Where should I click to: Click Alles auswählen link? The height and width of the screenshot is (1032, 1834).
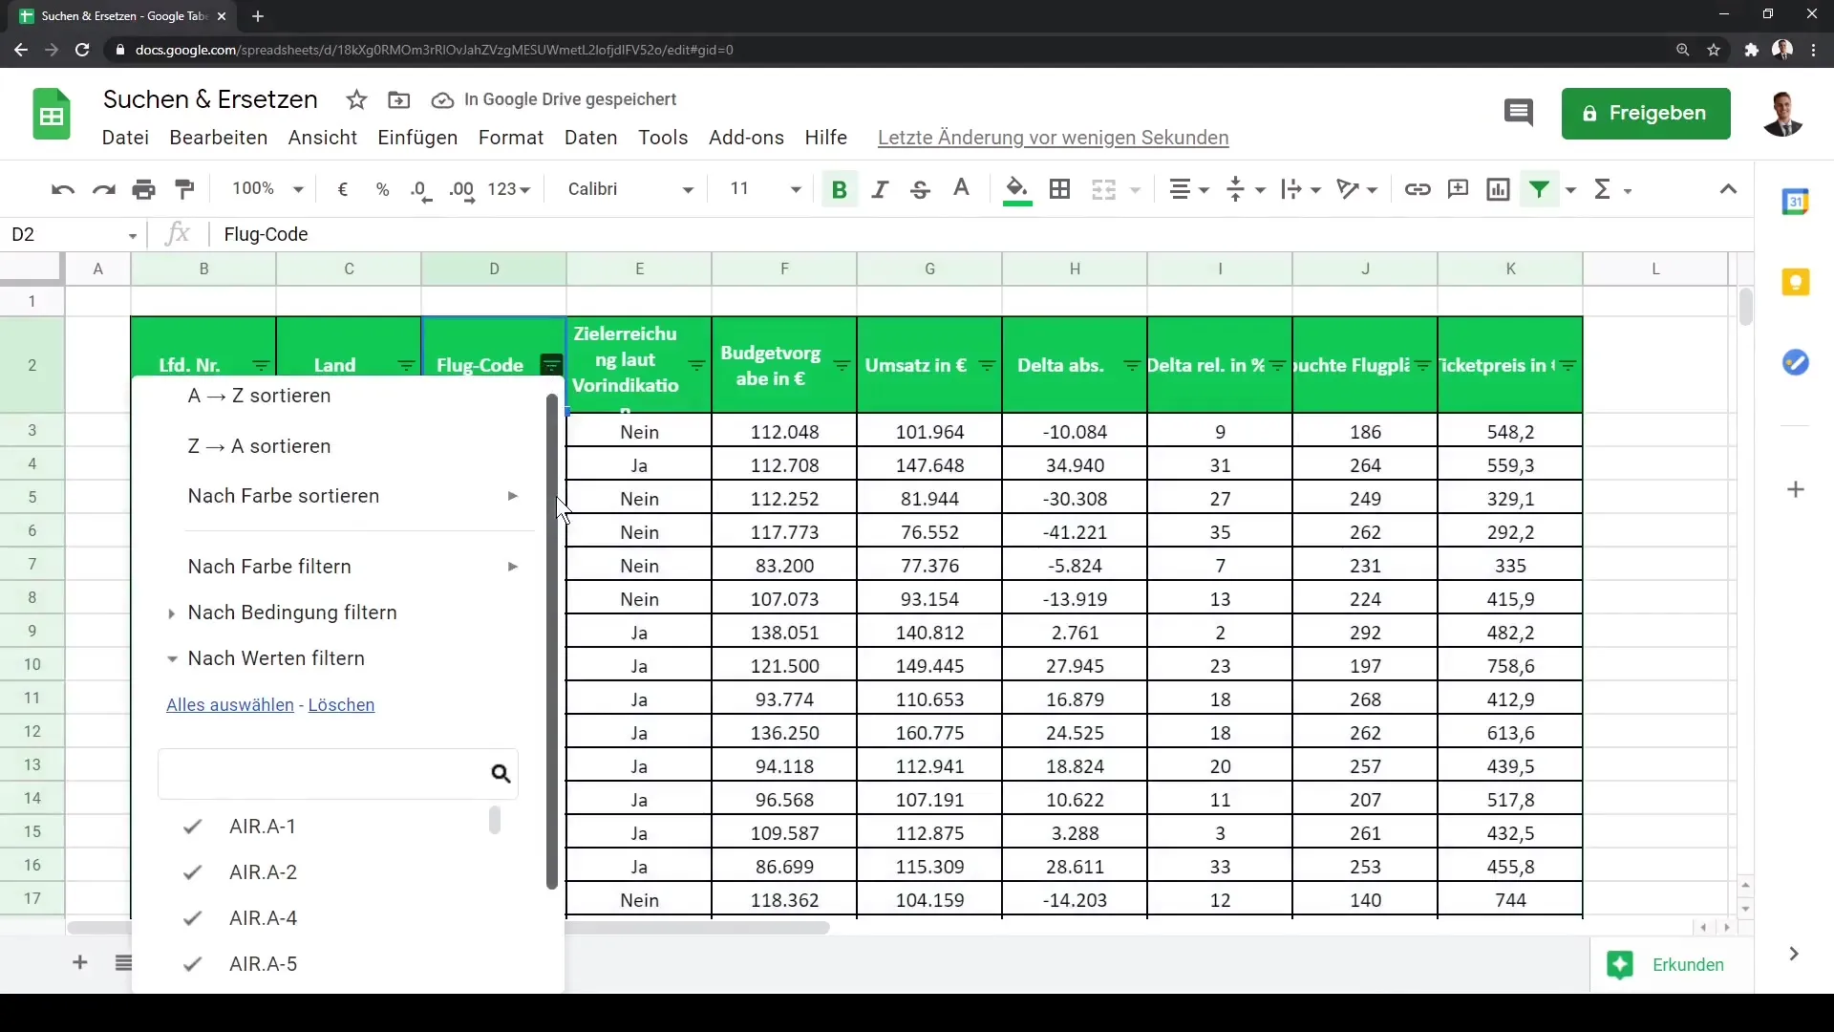pyautogui.click(x=230, y=705)
